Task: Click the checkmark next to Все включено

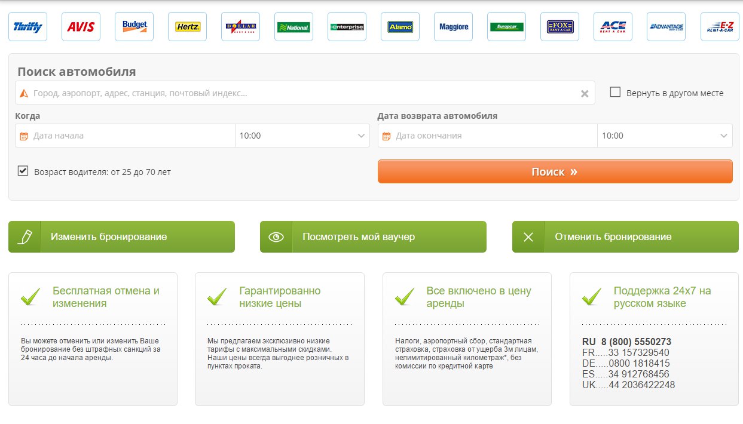Action: (405, 296)
